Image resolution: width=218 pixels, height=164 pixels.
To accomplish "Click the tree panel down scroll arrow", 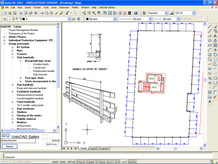I will click(58, 127).
